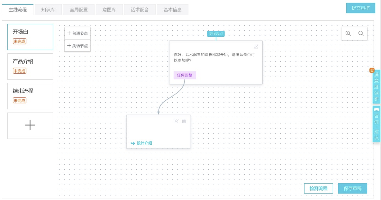Open the 知识库 tab
Image resolution: width=381 pixels, height=200 pixels.
[x=48, y=10]
